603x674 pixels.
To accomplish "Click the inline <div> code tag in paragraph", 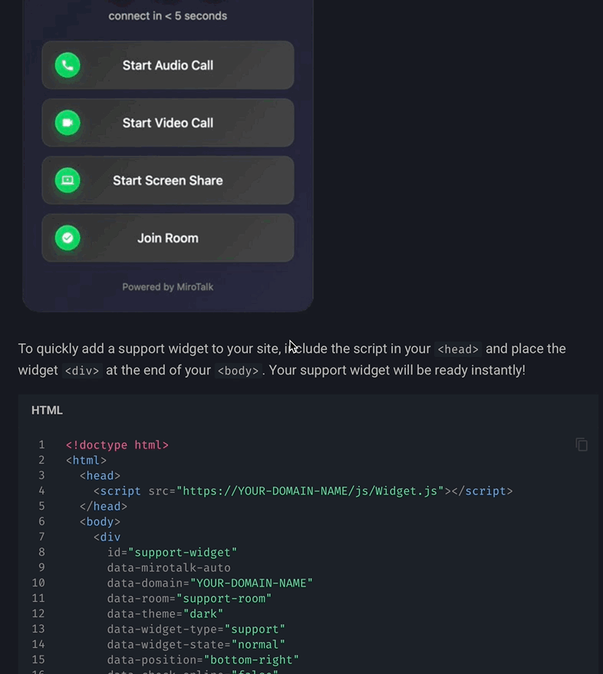I will [x=82, y=371].
